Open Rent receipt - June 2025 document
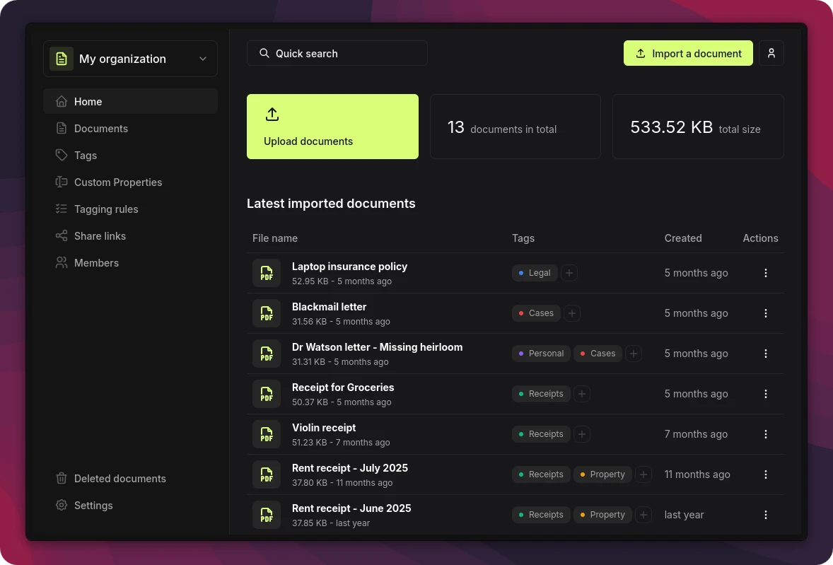Screen dimensions: 833x565 pyautogui.click(x=351, y=508)
